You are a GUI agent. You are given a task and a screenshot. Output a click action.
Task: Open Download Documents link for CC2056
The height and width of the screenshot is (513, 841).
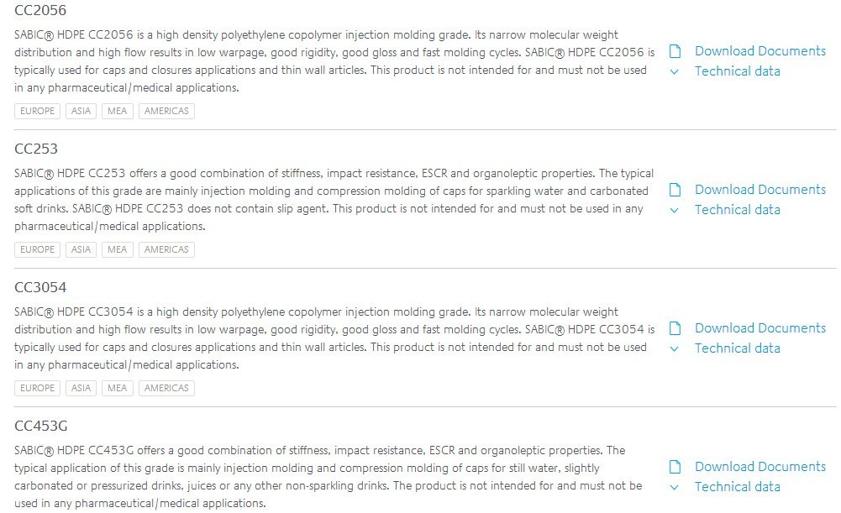point(760,51)
